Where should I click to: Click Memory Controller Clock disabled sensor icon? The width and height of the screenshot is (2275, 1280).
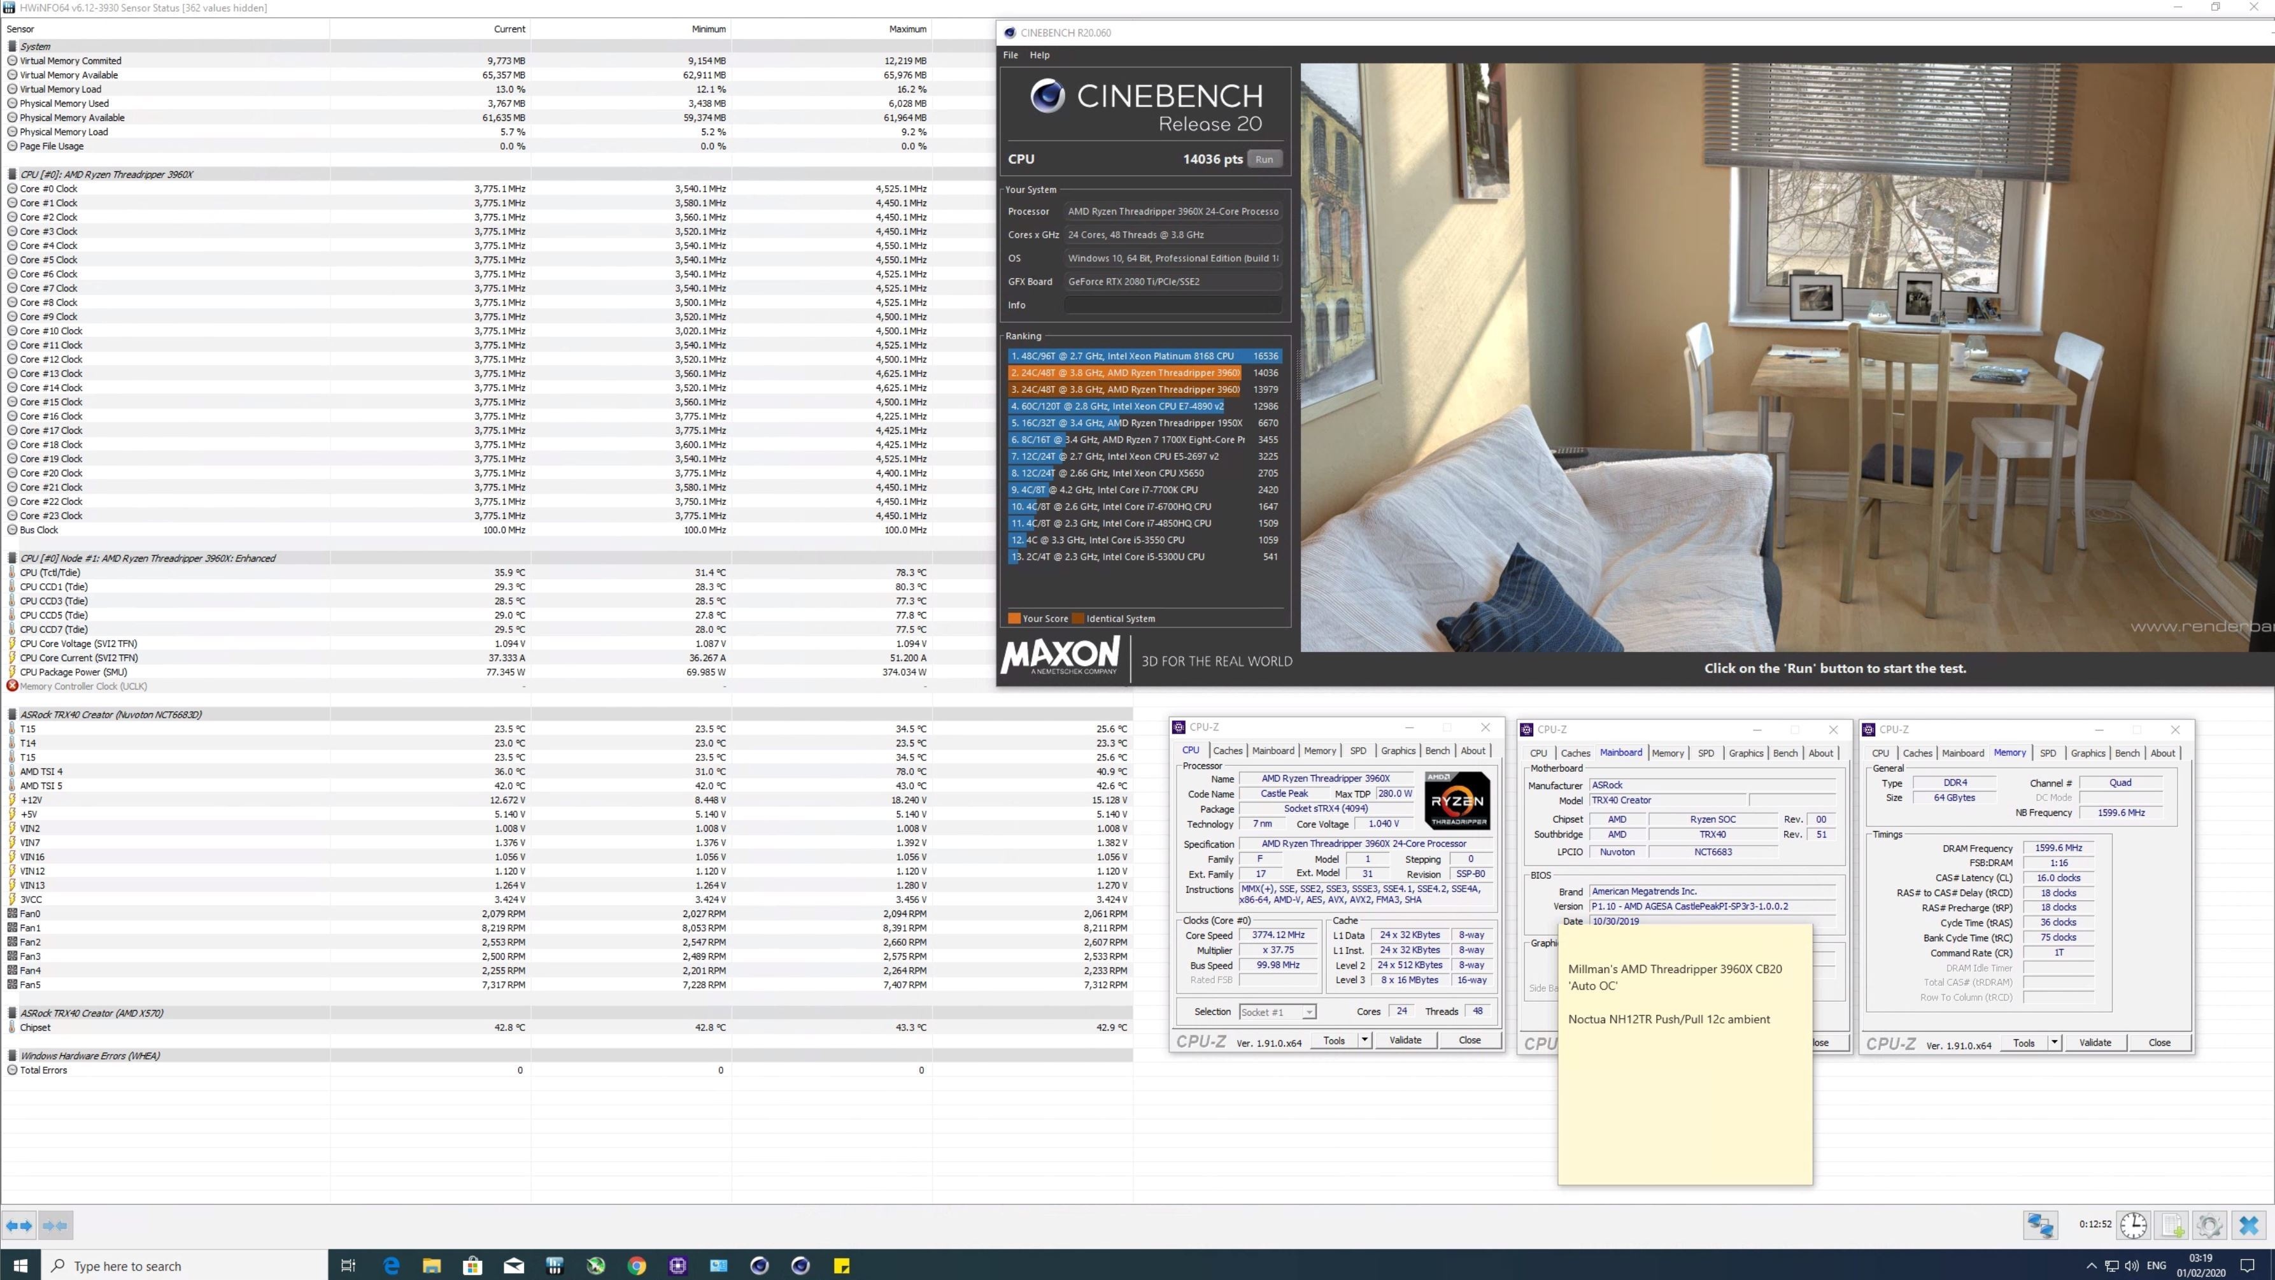point(12,685)
